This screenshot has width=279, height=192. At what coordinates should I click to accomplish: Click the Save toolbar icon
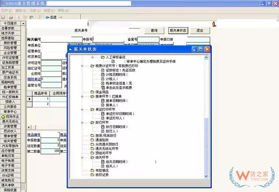tap(3, 17)
